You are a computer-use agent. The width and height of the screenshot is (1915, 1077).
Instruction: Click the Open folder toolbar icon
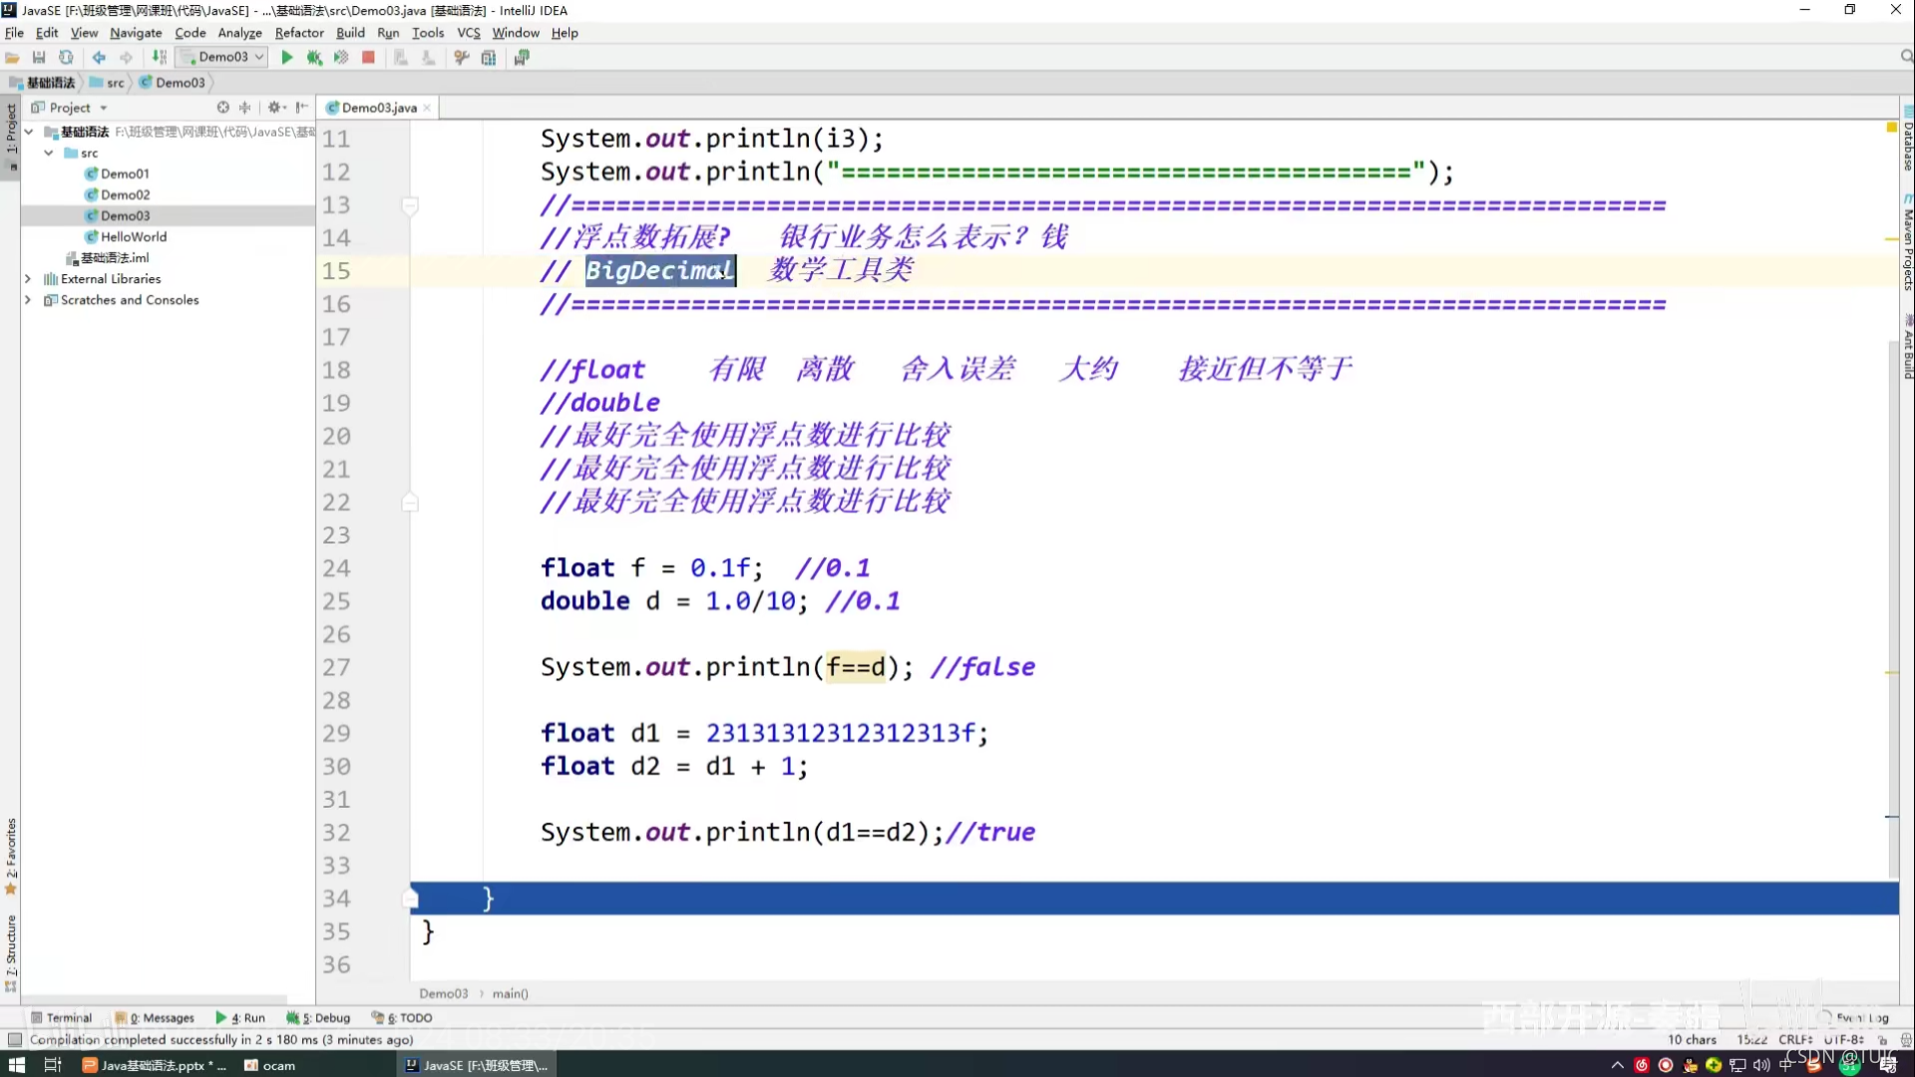(x=12, y=58)
